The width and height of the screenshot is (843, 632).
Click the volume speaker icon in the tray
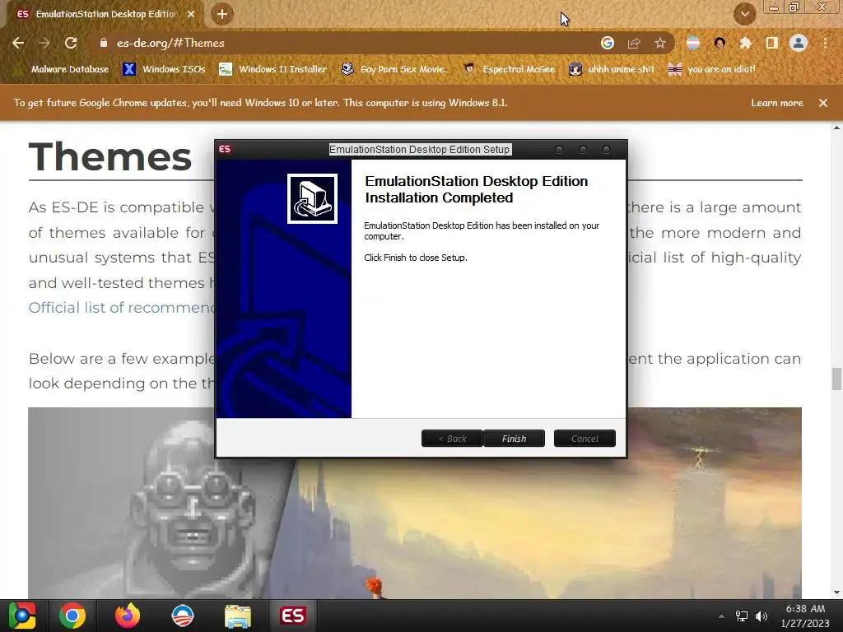point(761,616)
